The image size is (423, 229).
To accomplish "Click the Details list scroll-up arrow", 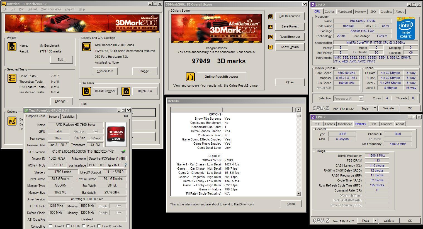I will [298, 110].
